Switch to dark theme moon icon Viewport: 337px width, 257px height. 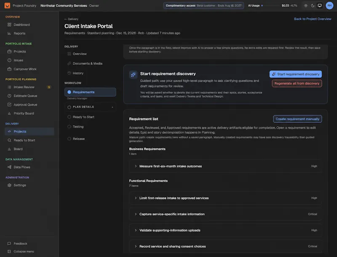coord(313,5)
